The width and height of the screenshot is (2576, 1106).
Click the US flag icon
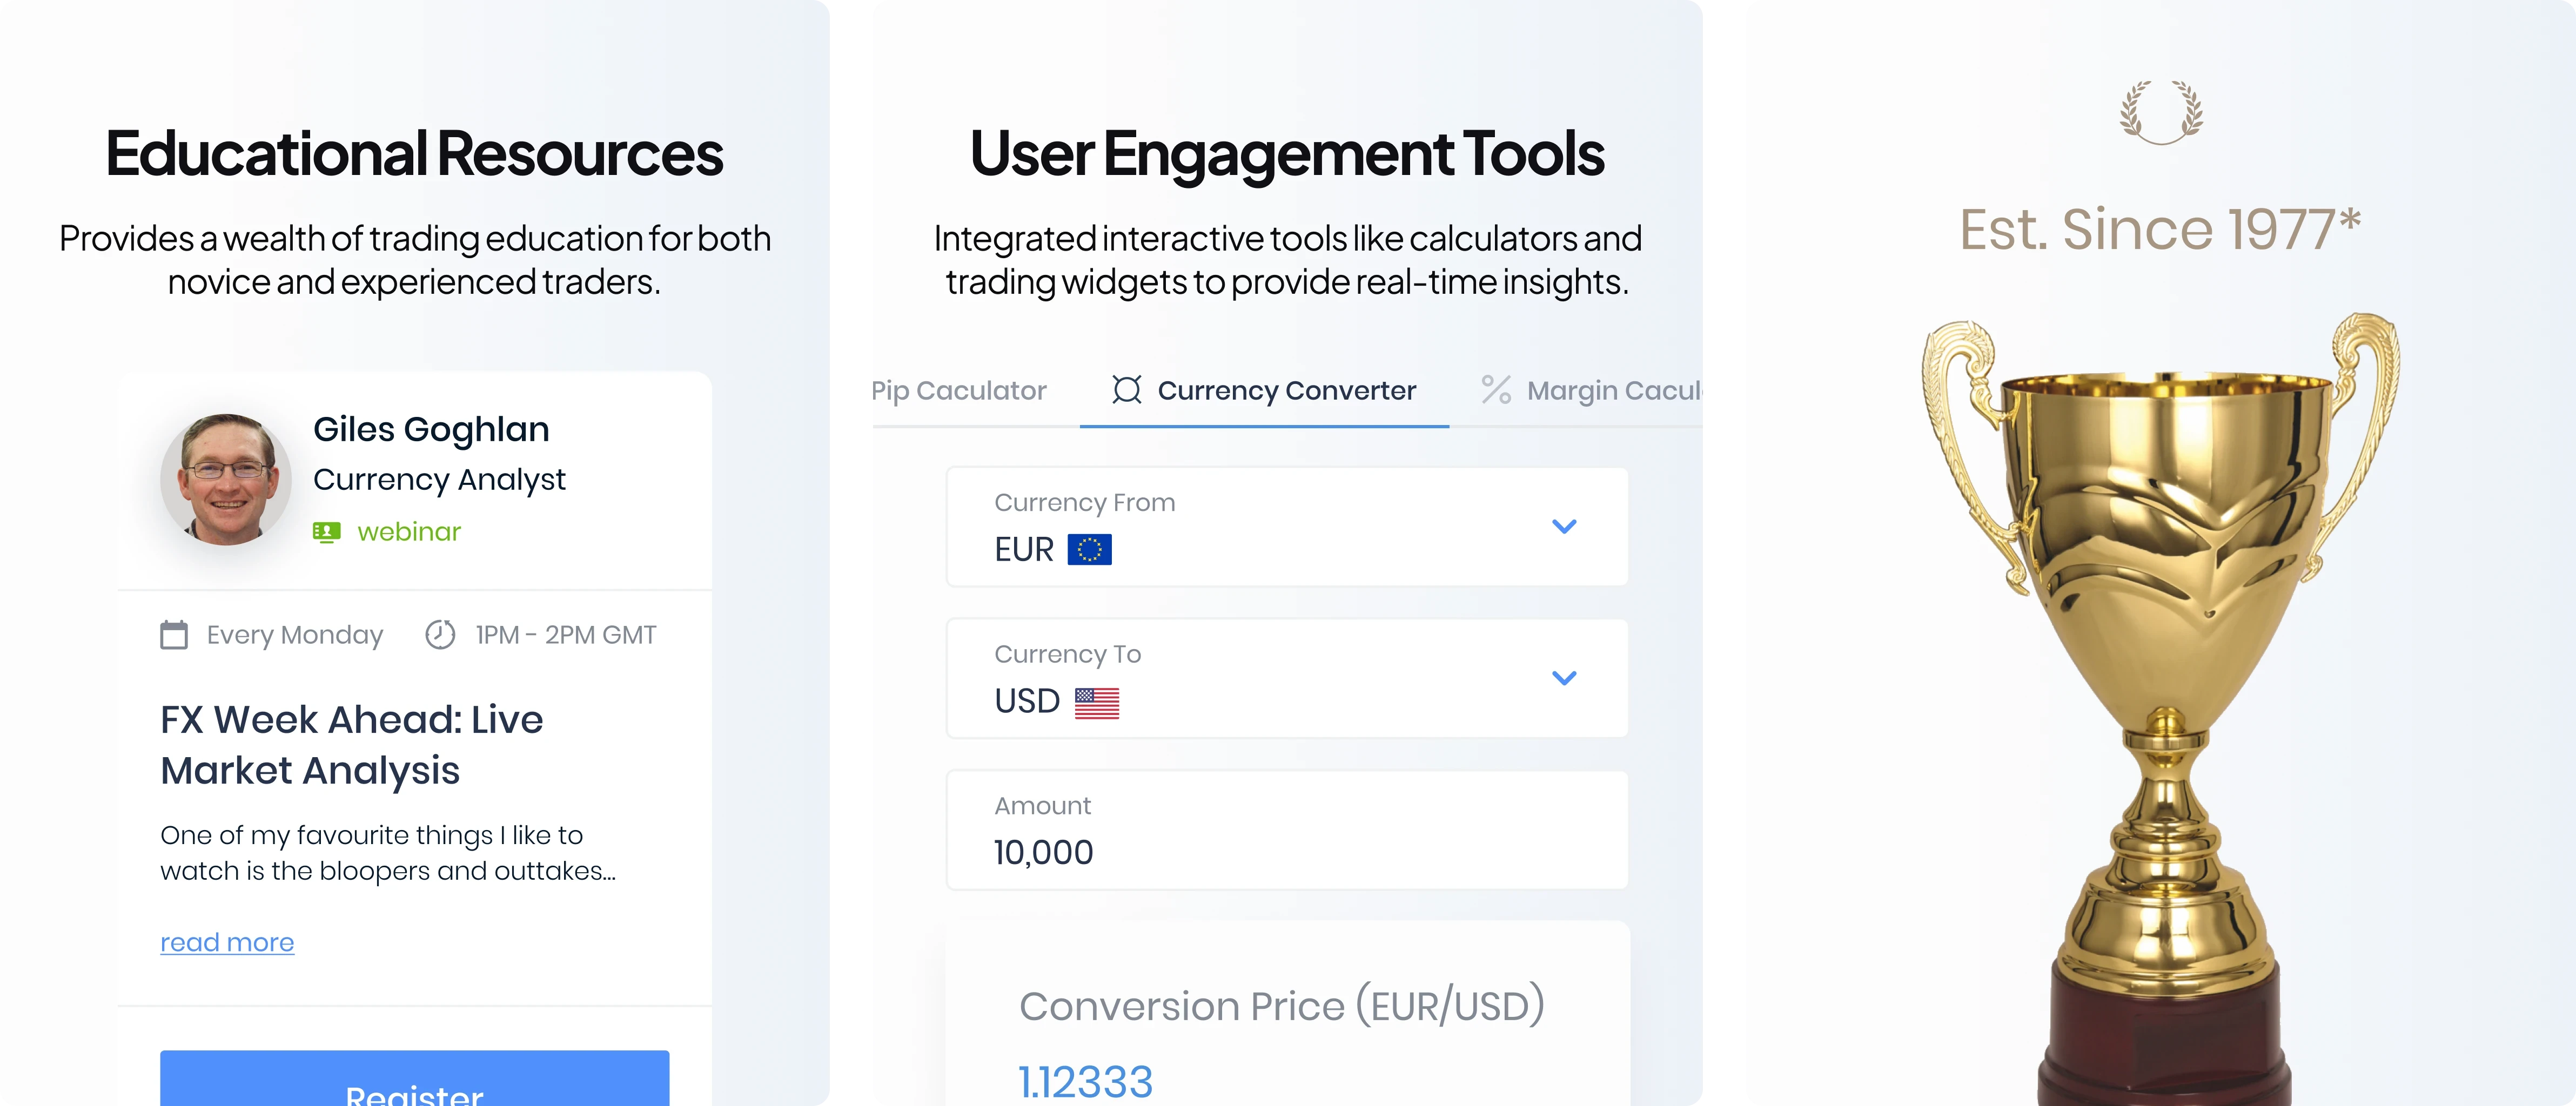[1097, 703]
